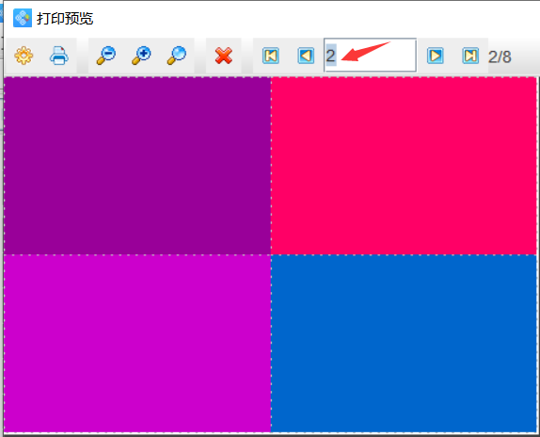
Task: Open print settings via the gear icon
Action: coord(24,56)
